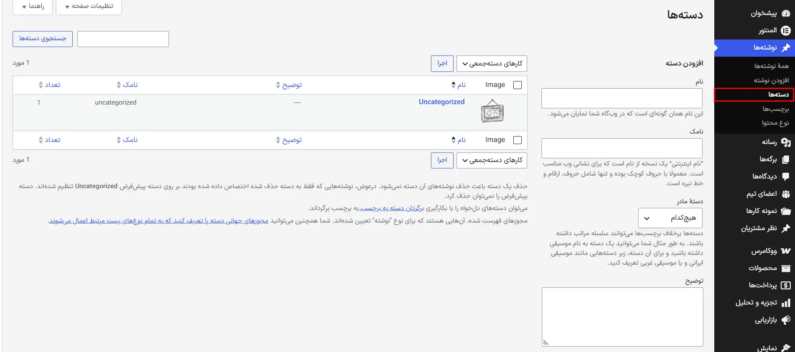Open the ووکامرس WooCommerce icon
795x352 pixels.
pos(786,251)
